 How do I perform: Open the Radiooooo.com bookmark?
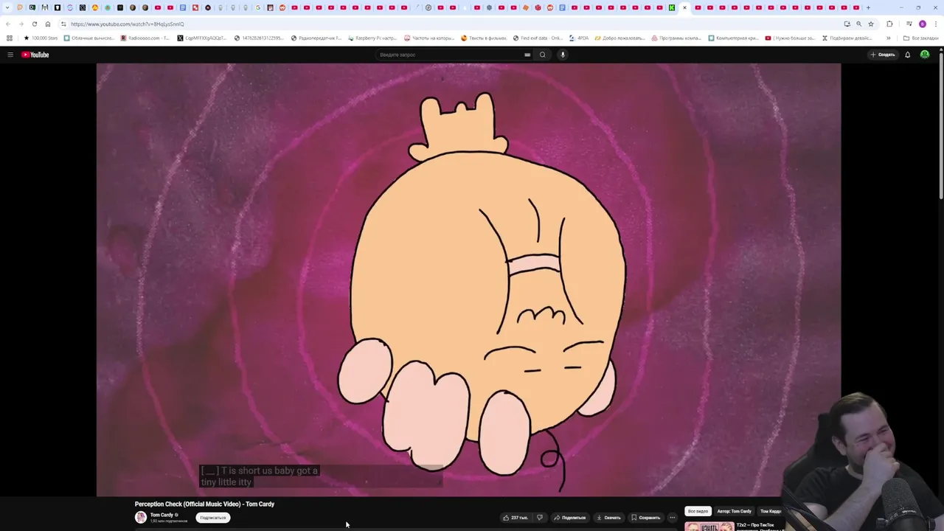[145, 38]
